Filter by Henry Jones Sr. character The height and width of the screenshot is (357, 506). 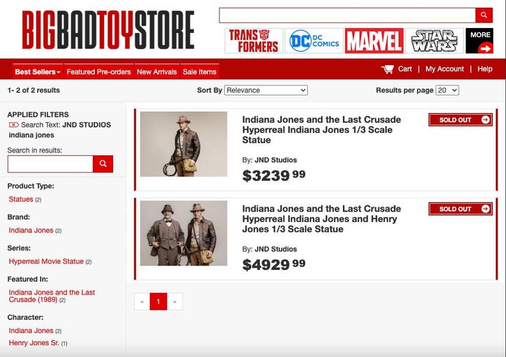point(34,343)
